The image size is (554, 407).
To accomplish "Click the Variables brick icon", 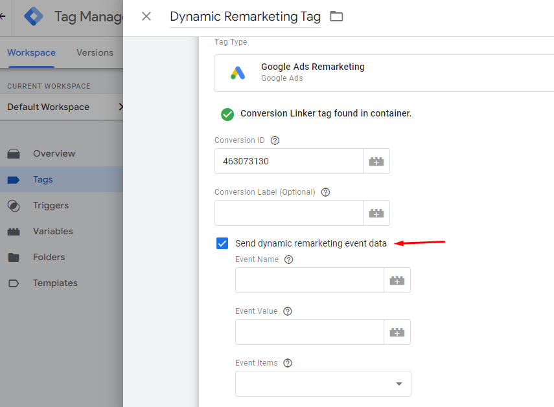I will (14, 232).
